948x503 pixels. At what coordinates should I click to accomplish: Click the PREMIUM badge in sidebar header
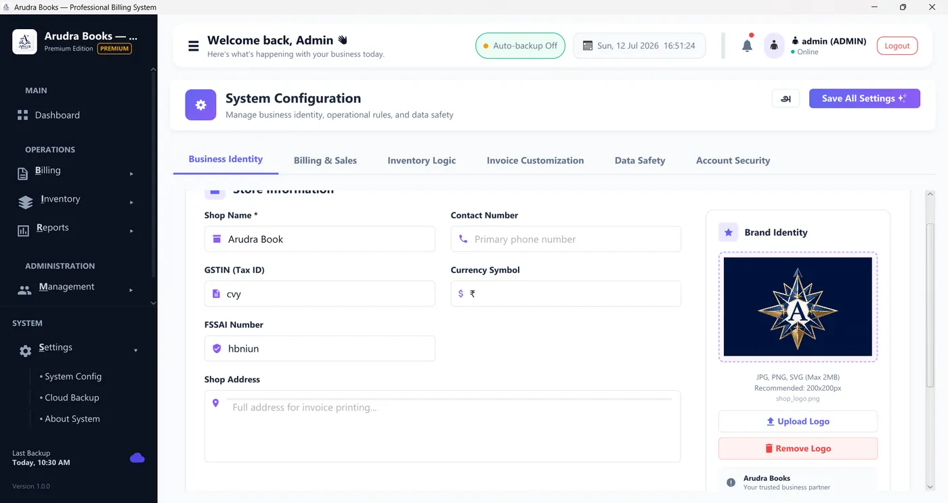(x=114, y=49)
